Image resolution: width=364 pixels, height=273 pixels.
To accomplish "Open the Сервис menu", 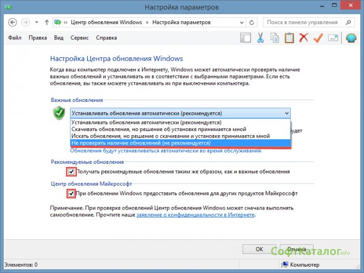I will pos(80,38).
